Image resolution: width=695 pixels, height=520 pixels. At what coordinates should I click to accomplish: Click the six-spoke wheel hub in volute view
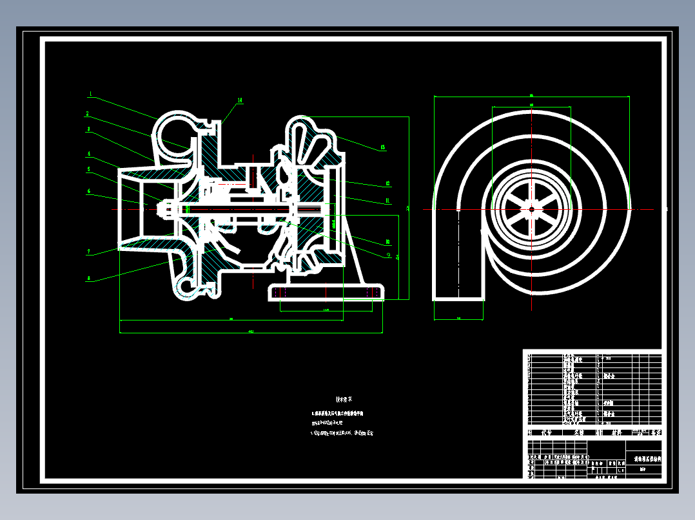[x=531, y=209]
